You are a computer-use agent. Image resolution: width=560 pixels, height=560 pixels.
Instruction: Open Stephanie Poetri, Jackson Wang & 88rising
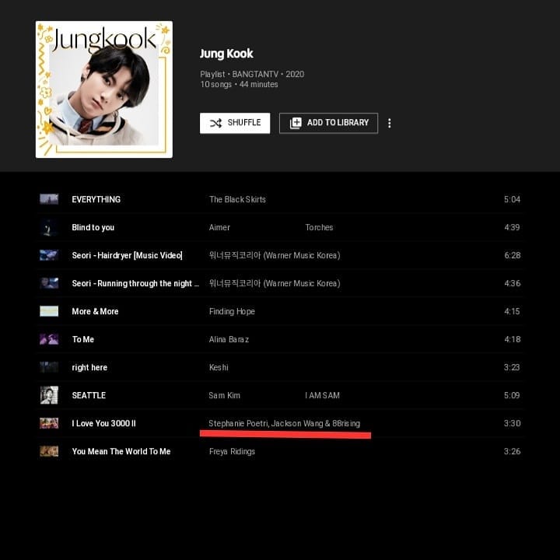point(285,424)
